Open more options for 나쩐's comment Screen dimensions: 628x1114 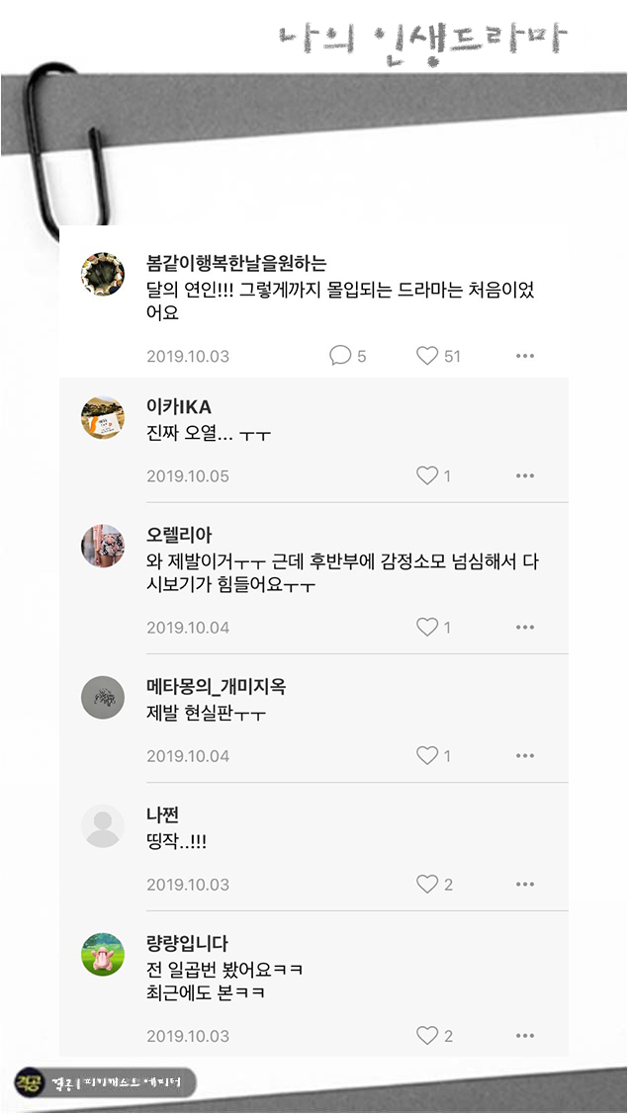[x=525, y=885]
